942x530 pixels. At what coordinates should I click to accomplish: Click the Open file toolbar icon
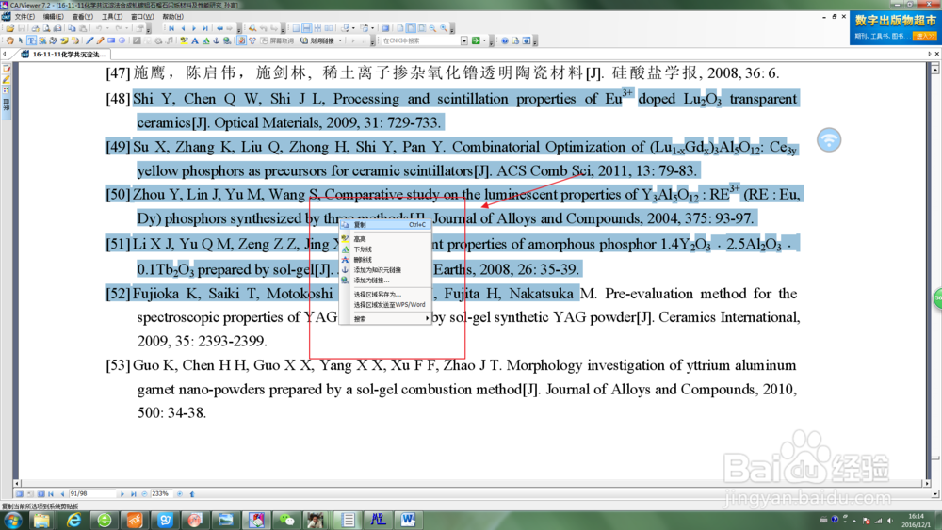(x=10, y=28)
